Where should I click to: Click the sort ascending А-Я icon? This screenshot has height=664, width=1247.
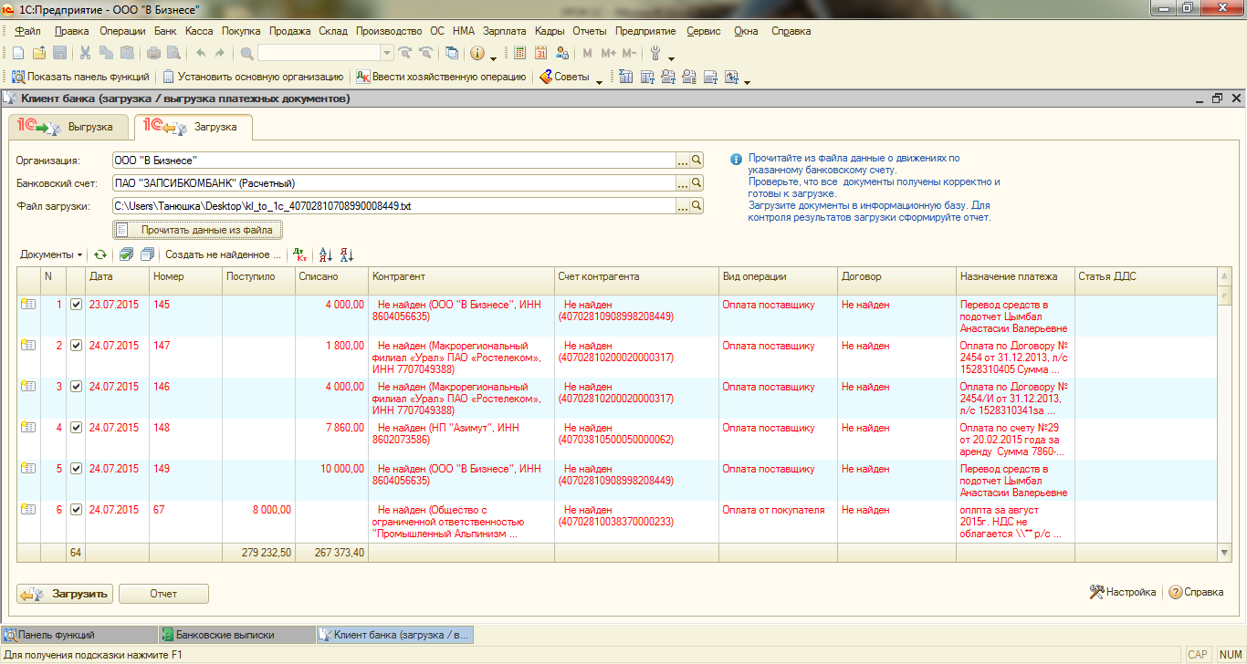point(324,255)
